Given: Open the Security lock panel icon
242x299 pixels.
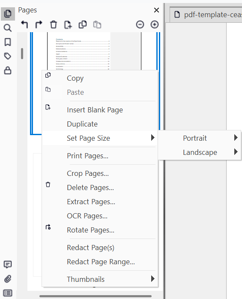Looking at the screenshot, I should point(8,70).
